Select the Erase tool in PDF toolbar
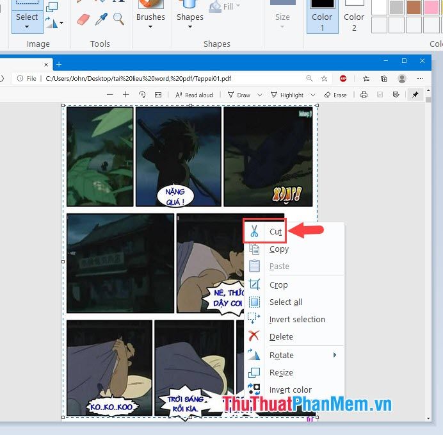The width and height of the screenshot is (443, 435). click(335, 95)
